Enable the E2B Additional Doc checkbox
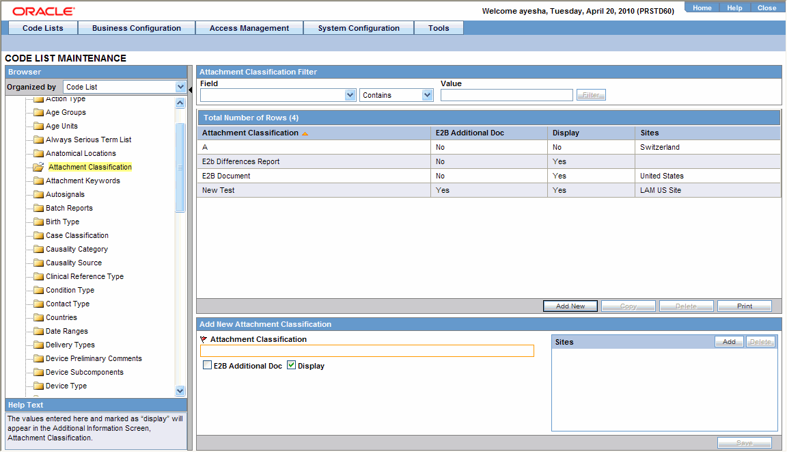 [207, 365]
